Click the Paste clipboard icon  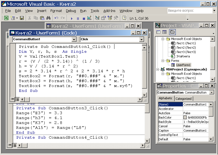[42, 18]
